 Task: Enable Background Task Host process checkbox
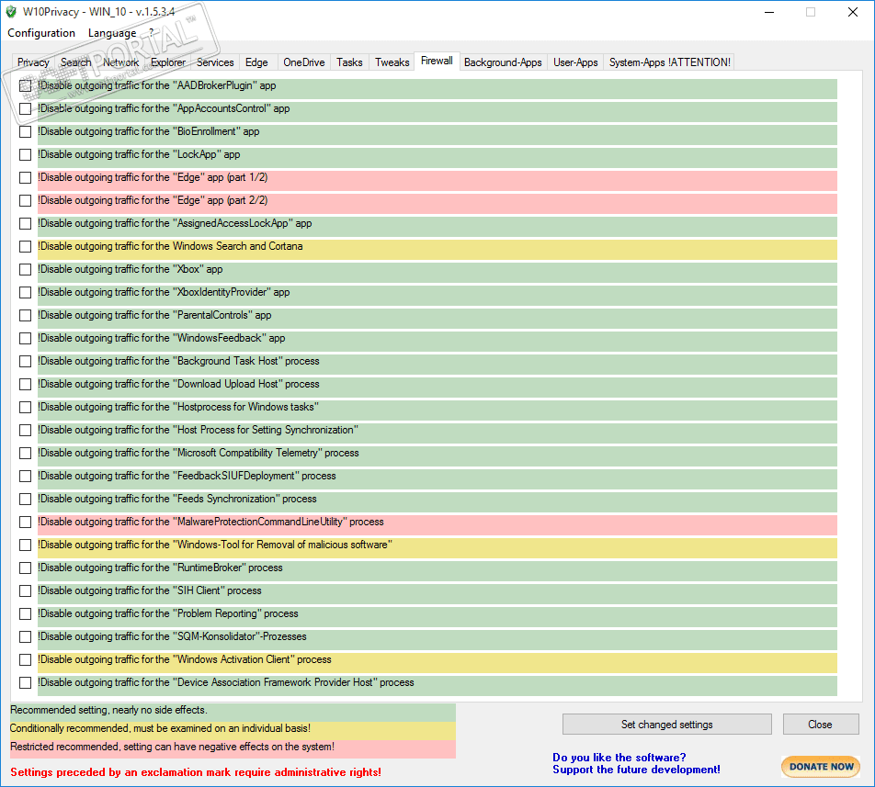tap(25, 361)
